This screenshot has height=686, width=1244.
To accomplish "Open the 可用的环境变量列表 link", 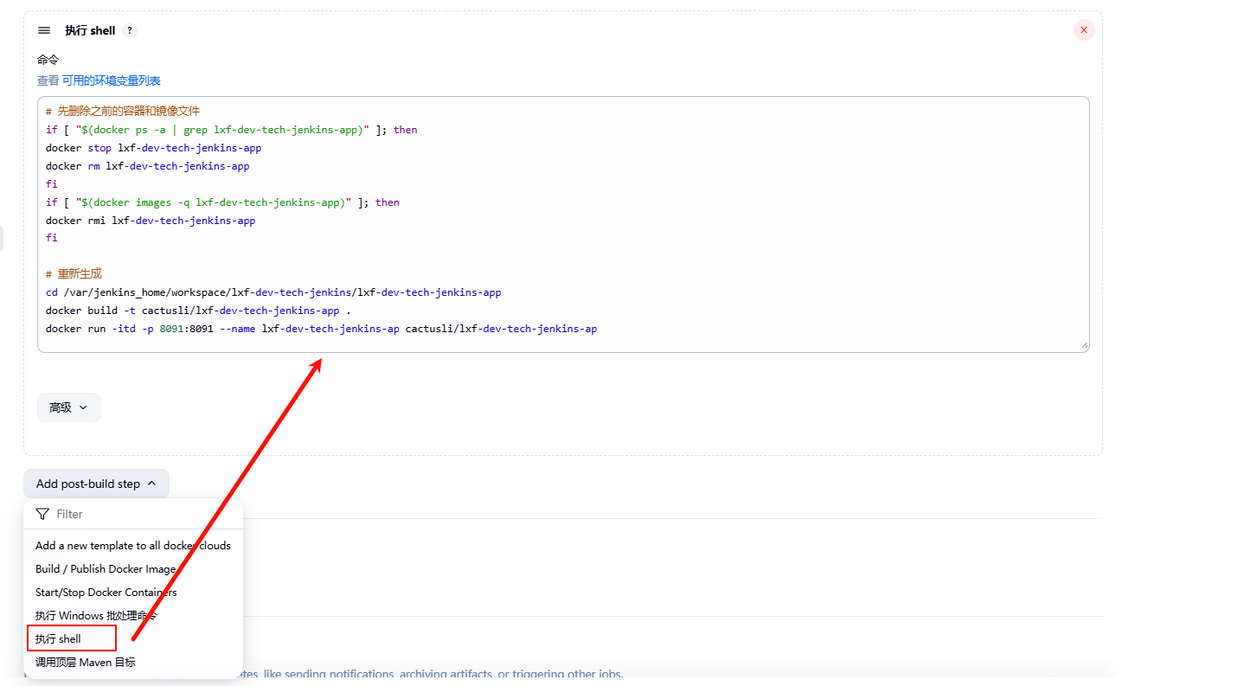I will 111,80.
